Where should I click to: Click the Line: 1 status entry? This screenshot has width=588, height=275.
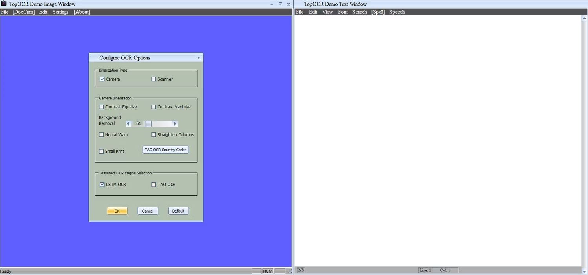[x=425, y=270]
